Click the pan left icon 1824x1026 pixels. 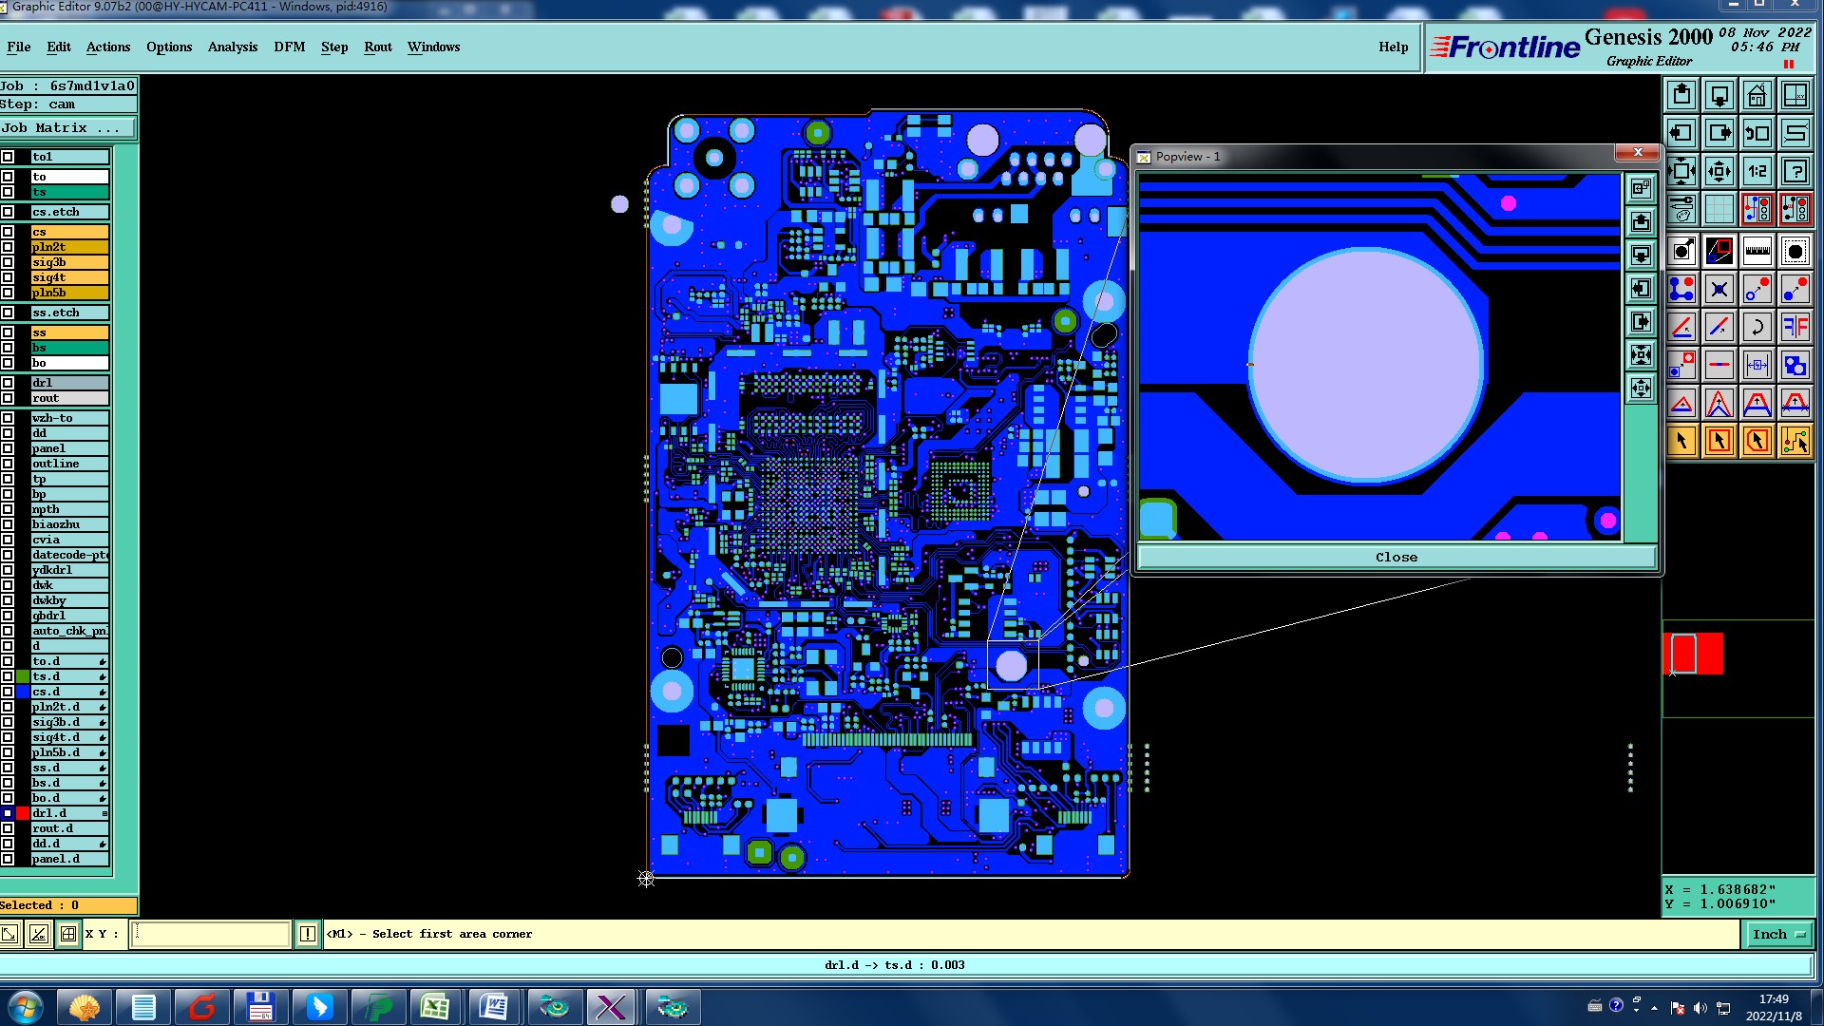pyautogui.click(x=1681, y=133)
